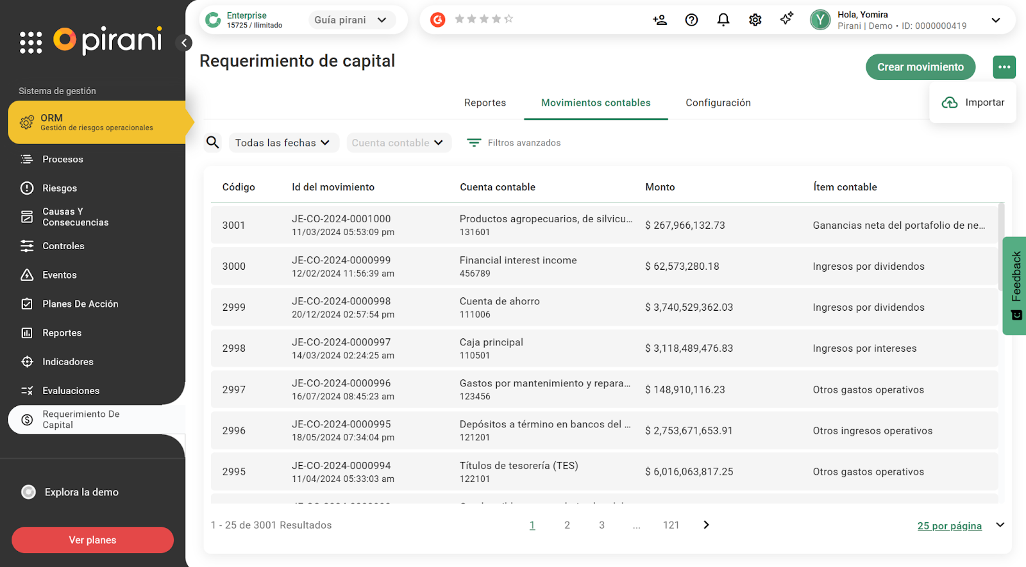This screenshot has height=567, width=1026.
Task: Expand the Guía pirani dropdown
Action: click(351, 20)
